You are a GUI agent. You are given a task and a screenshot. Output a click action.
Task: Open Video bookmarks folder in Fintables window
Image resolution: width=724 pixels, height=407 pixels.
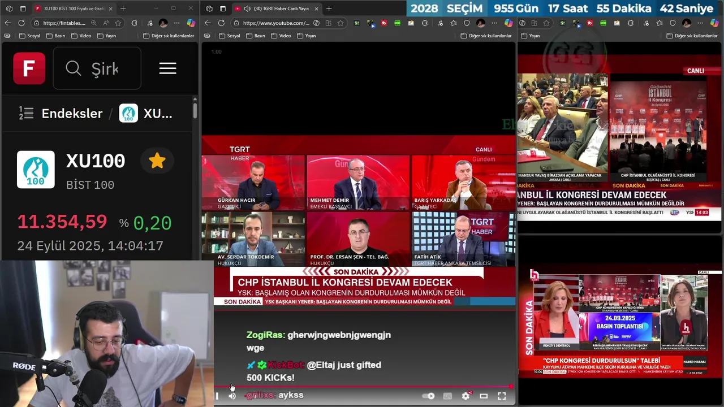(x=81, y=36)
